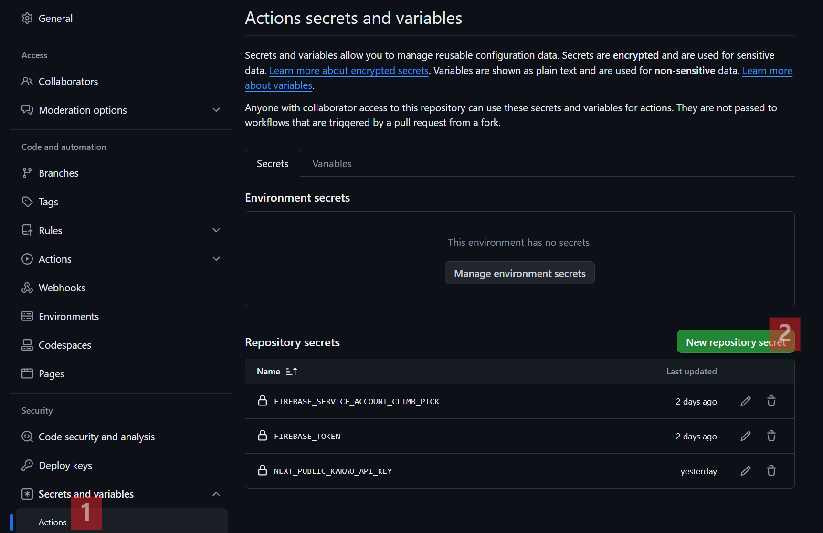The height and width of the screenshot is (533, 823).
Task: Expand the Rules section chevron
Action: [x=216, y=230]
